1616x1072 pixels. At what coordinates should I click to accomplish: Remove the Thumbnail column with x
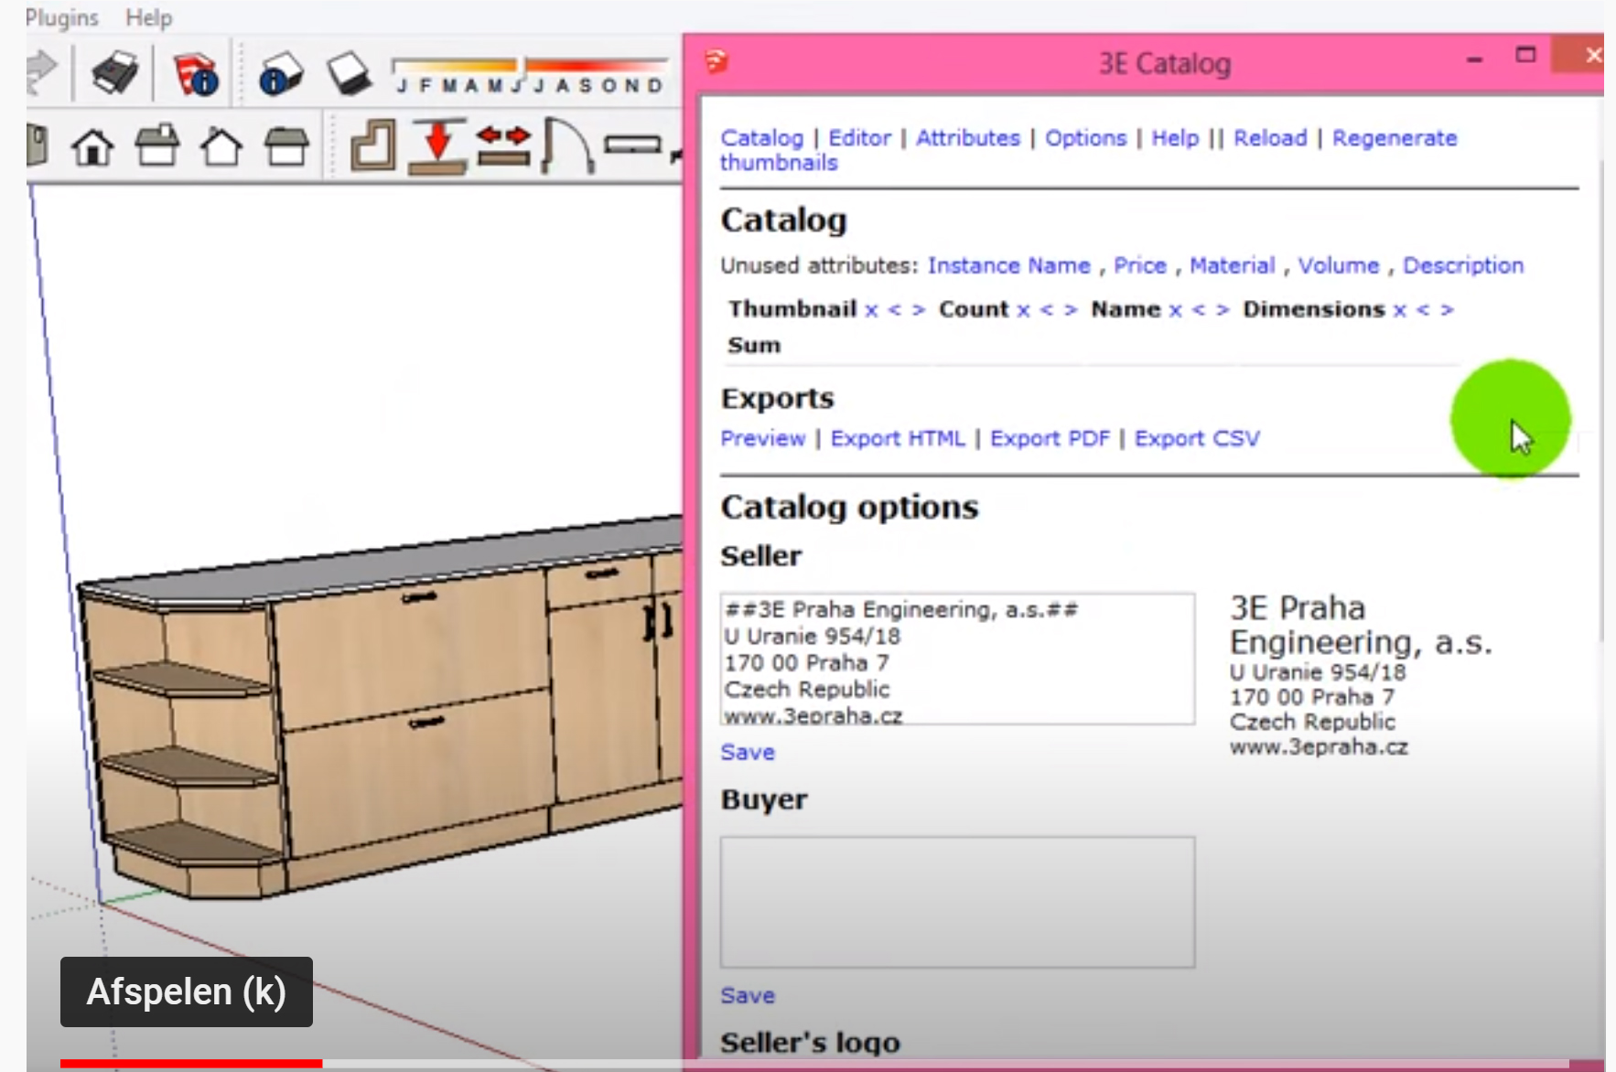871,310
